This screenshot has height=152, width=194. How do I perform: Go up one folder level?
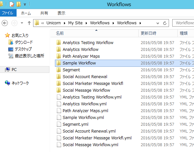(x=29, y=23)
